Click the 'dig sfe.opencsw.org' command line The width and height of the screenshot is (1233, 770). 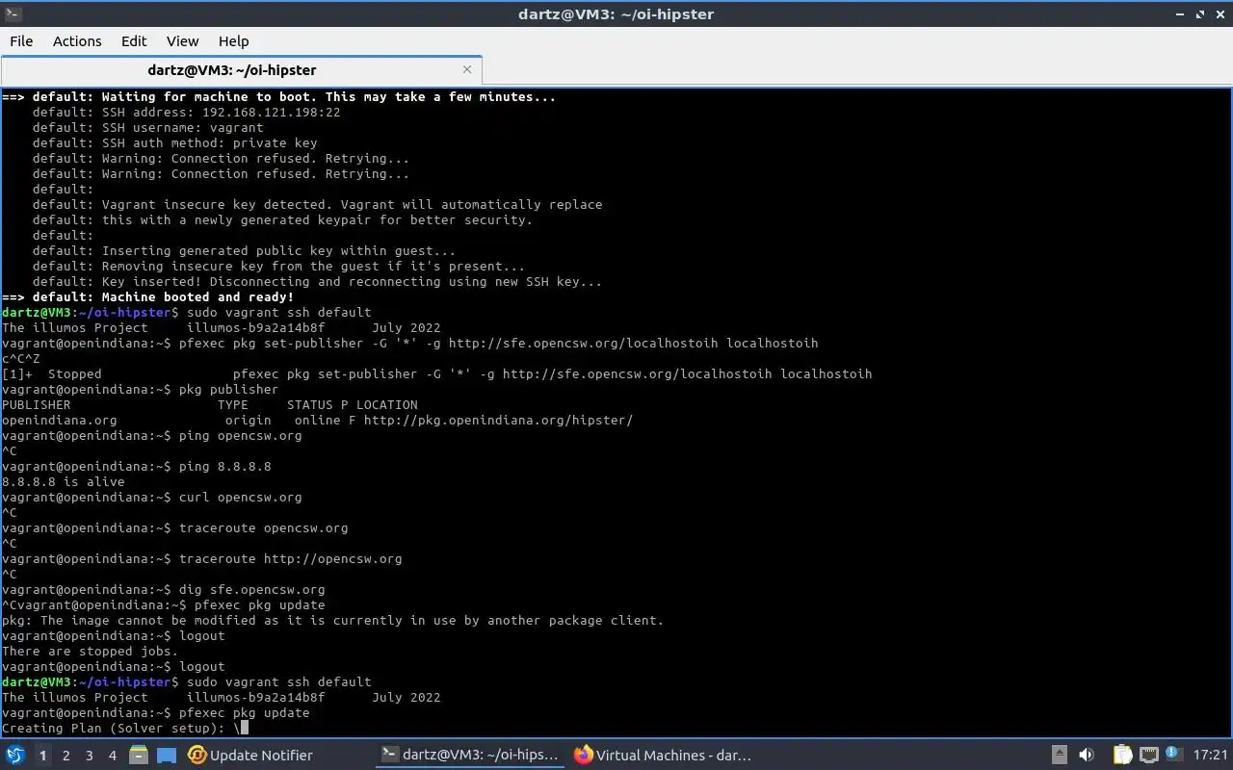click(163, 590)
